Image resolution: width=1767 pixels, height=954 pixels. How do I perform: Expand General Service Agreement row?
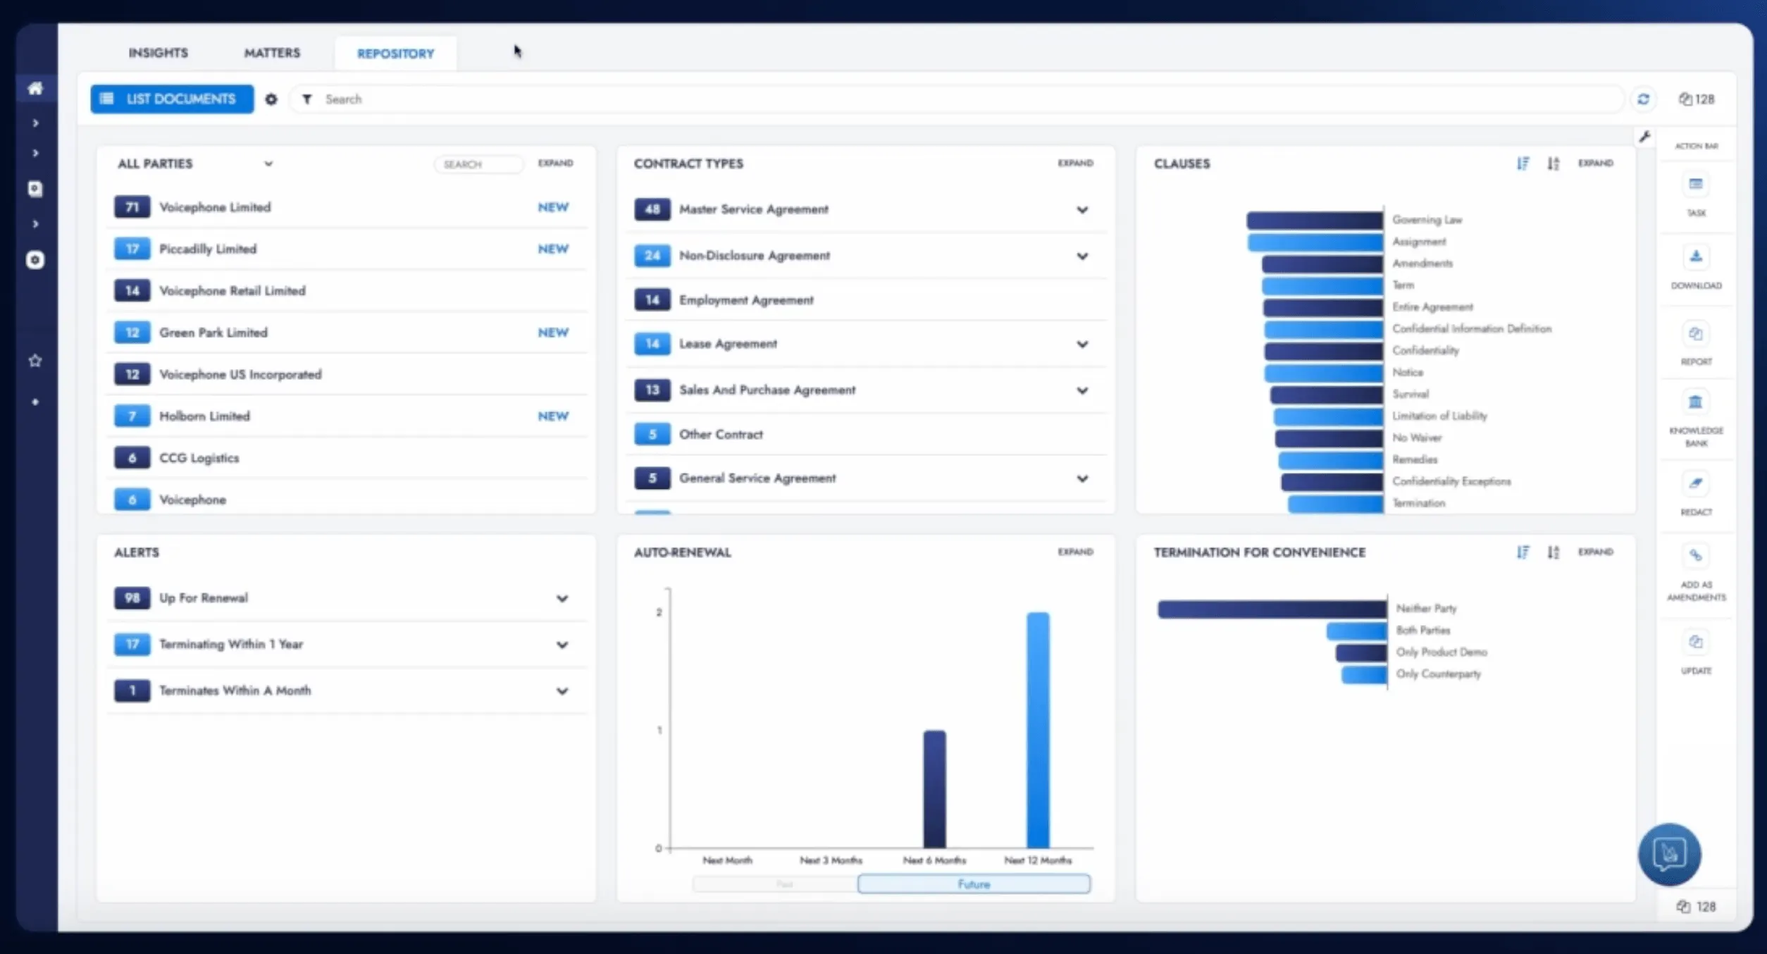click(x=1082, y=479)
